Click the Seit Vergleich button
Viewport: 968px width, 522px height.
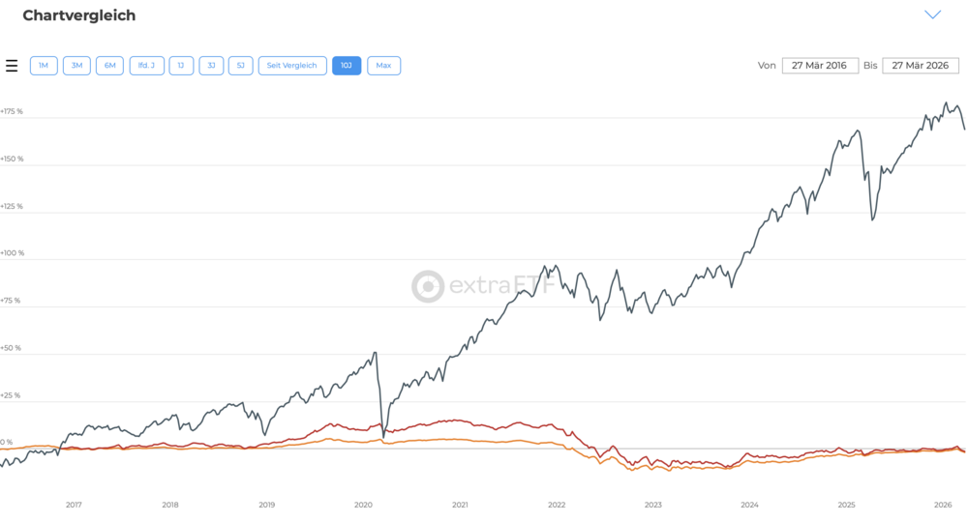[x=292, y=66]
